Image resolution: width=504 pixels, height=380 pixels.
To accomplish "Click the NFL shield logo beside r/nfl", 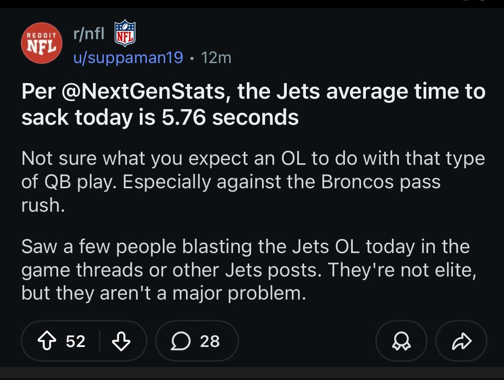I will click(125, 33).
